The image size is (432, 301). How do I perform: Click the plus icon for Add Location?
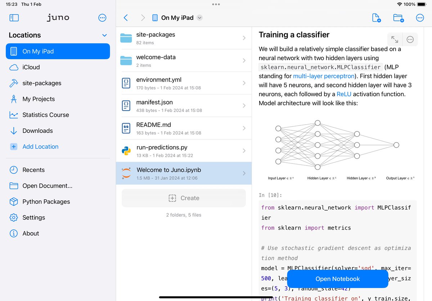pyautogui.click(x=14, y=147)
